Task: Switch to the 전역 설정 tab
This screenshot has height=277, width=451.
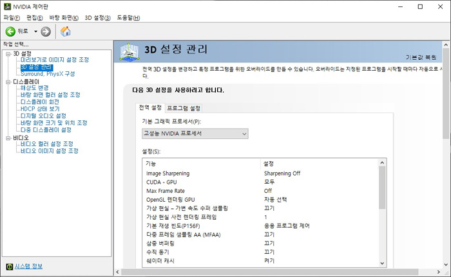Action: (150, 107)
